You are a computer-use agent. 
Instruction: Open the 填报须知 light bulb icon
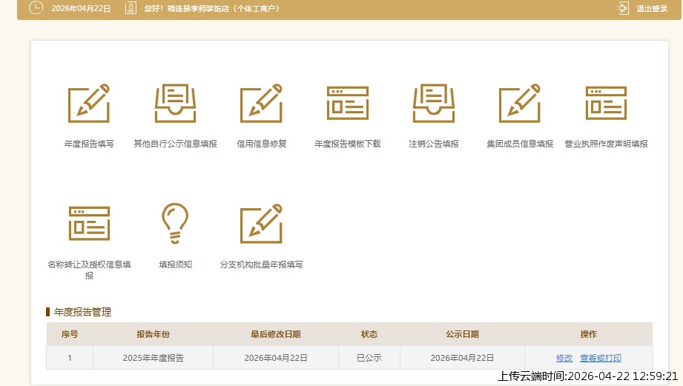pyautogui.click(x=175, y=223)
